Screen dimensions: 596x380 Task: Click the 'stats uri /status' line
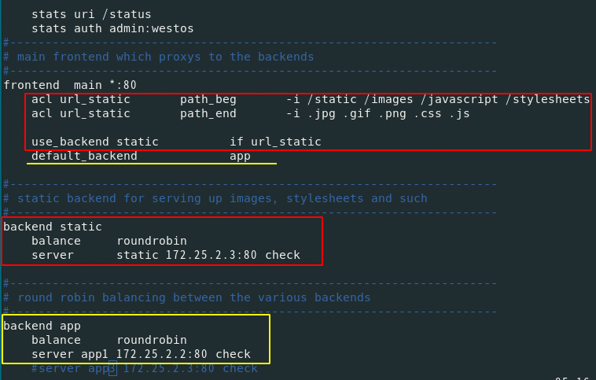[91, 14]
